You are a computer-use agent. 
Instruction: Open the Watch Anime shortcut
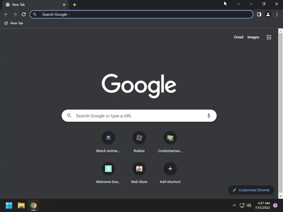(x=108, y=142)
